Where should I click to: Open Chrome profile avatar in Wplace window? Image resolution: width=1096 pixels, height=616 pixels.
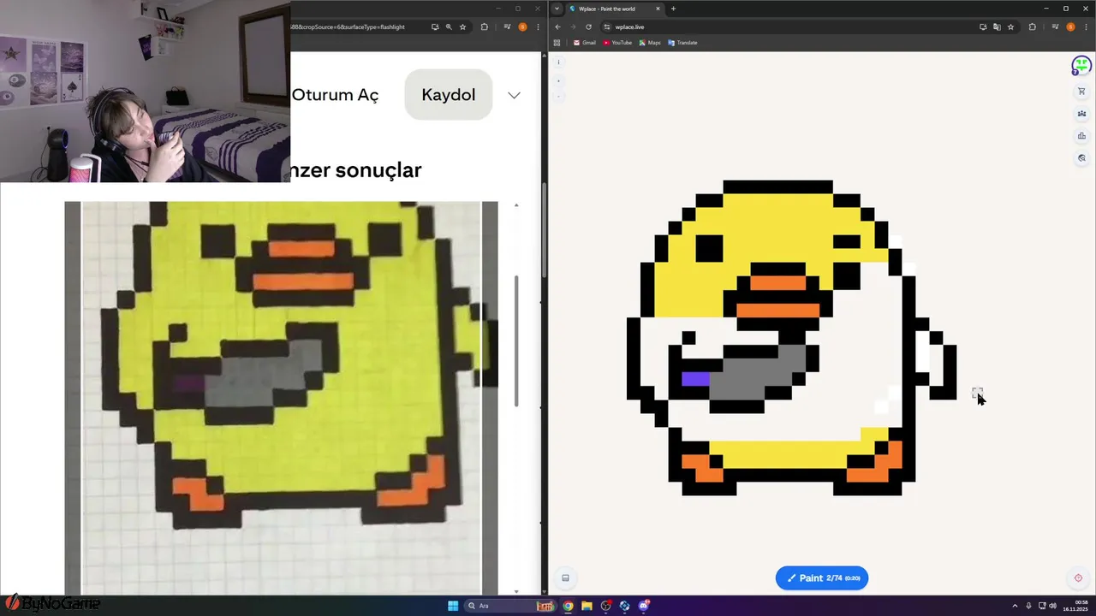click(1070, 27)
